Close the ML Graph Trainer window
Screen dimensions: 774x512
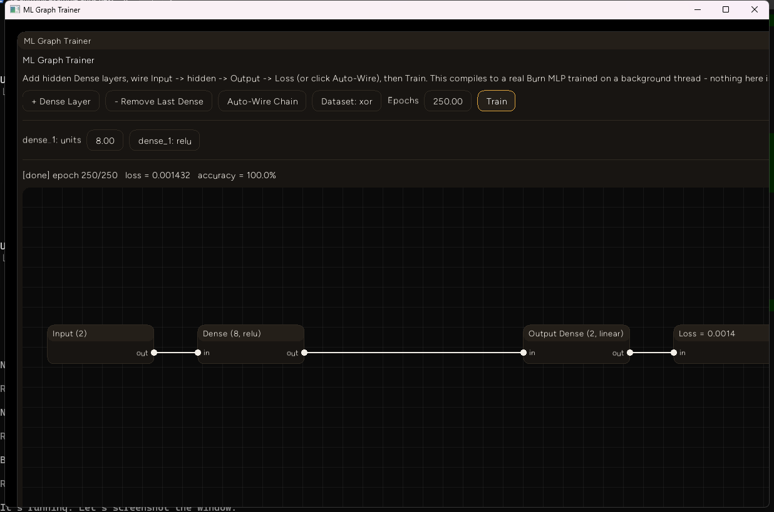point(755,9)
